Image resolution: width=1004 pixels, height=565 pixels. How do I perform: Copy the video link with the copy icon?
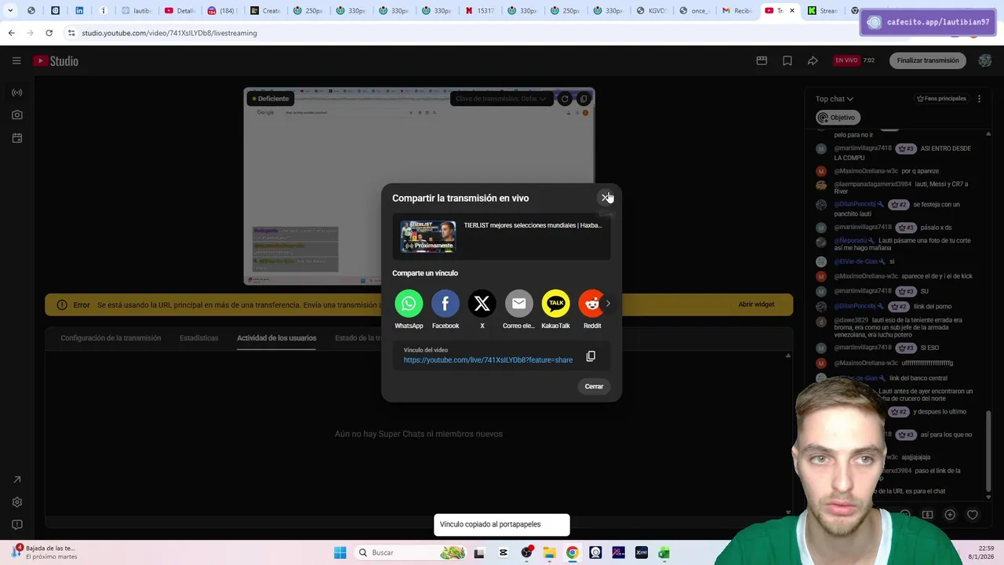[x=591, y=356]
